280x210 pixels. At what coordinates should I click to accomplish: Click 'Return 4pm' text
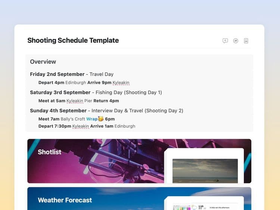106,101
